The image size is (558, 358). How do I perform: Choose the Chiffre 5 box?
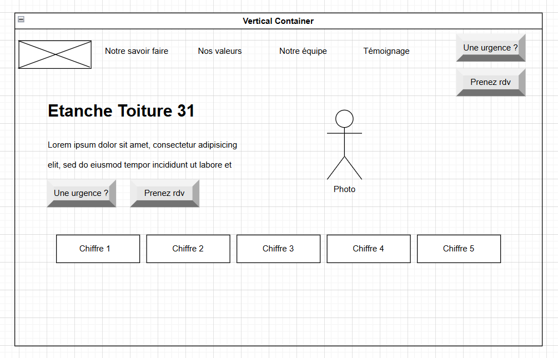(459, 249)
